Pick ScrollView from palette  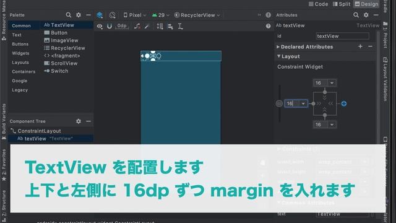61,63
